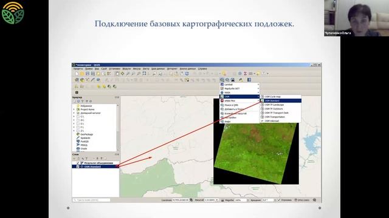Choose OSM Transportation in submenu
389x218 pixels.
tap(281, 117)
